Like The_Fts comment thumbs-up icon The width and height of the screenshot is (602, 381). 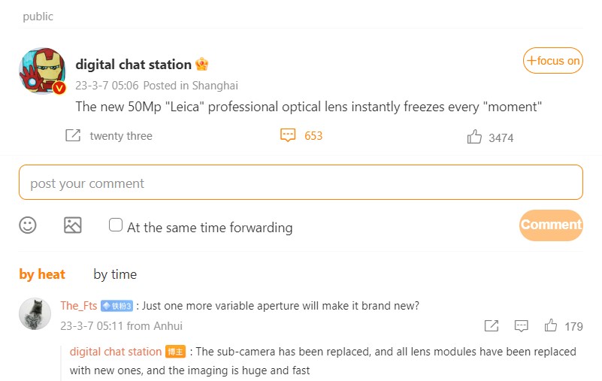551,326
